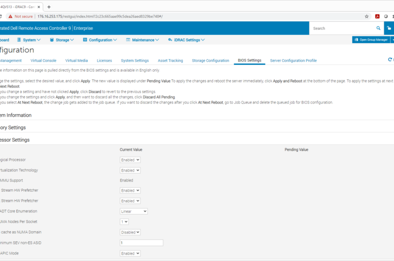Image resolution: width=394 pixels, height=261 pixels.
Task: Click the search magnifier icon
Action: tap(378, 28)
